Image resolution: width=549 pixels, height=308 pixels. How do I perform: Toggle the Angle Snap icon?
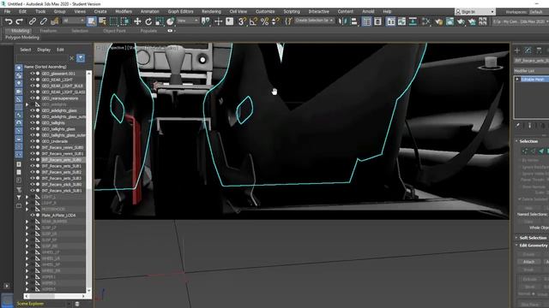(x=253, y=21)
